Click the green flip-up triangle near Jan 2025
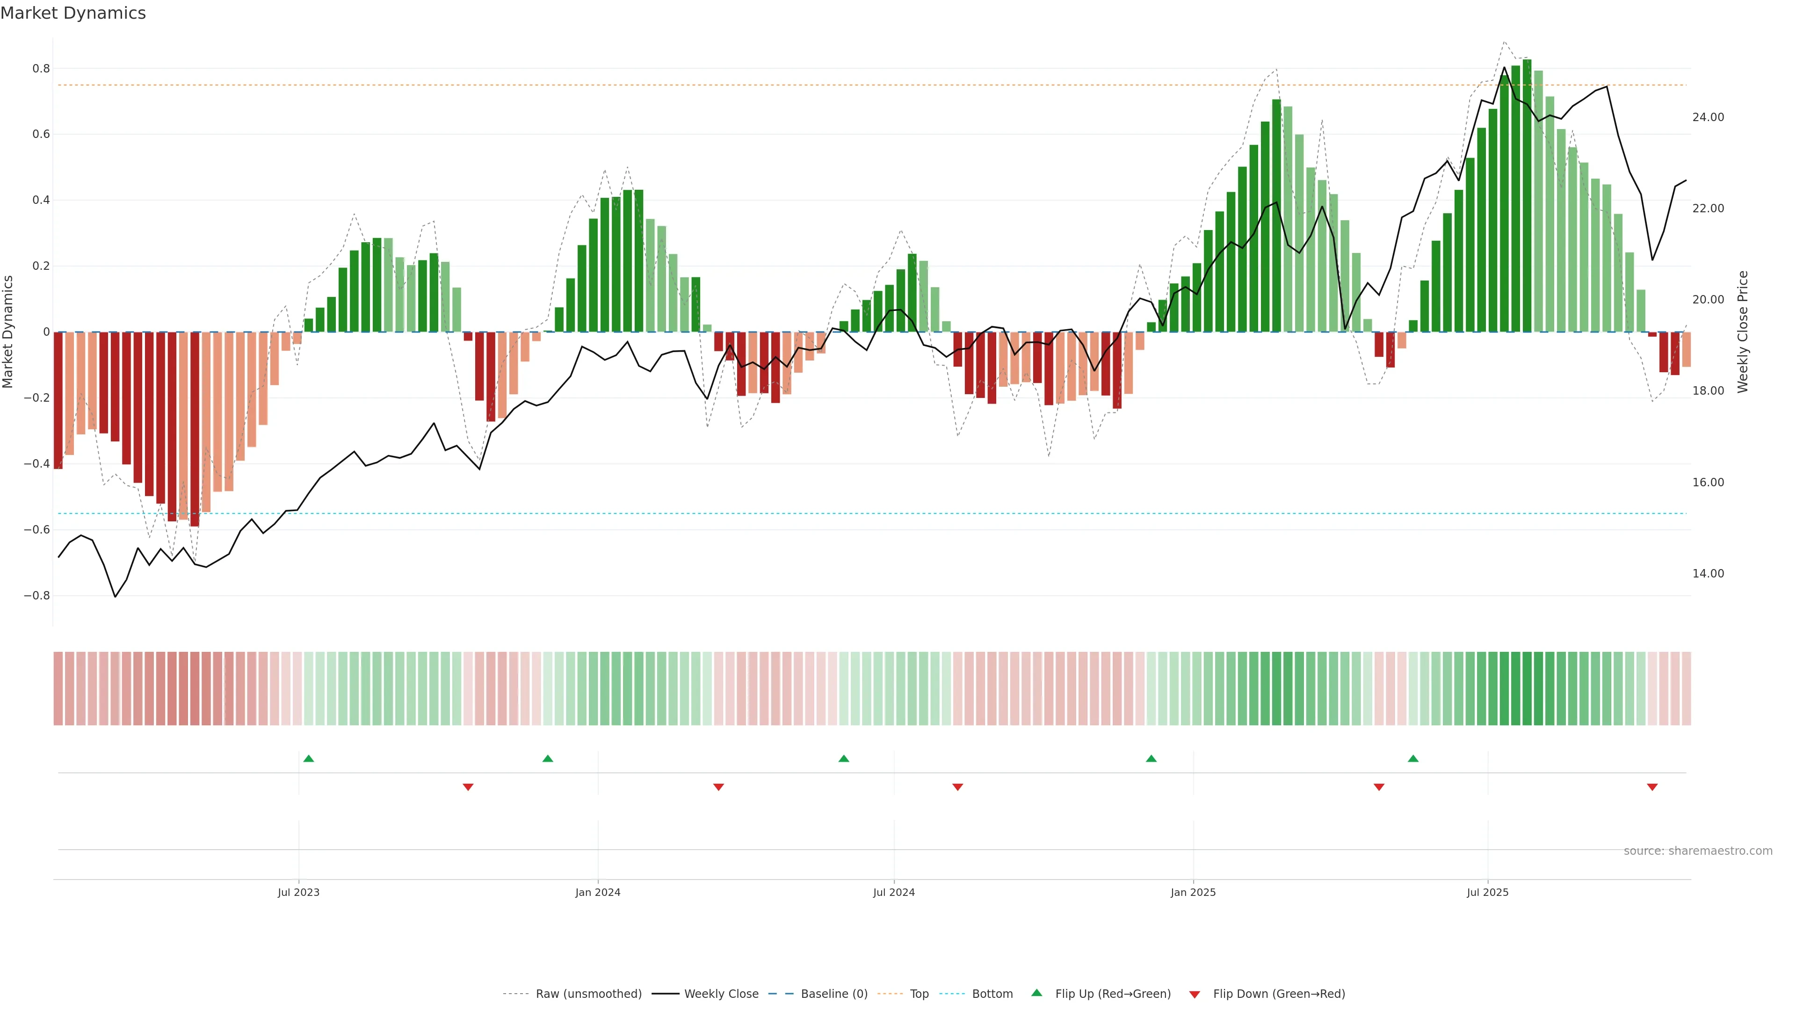1796x1010 pixels. click(1151, 758)
